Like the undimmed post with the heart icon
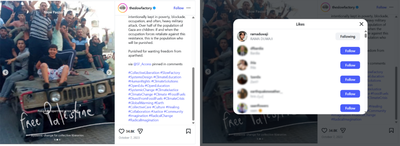Viewport: 400px width, 146px height. pyautogui.click(x=122, y=131)
